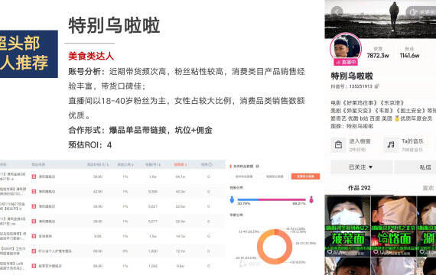436x275 pixels.
Task: Select the 1,088 sales volume cell
Action: (153, 266)
